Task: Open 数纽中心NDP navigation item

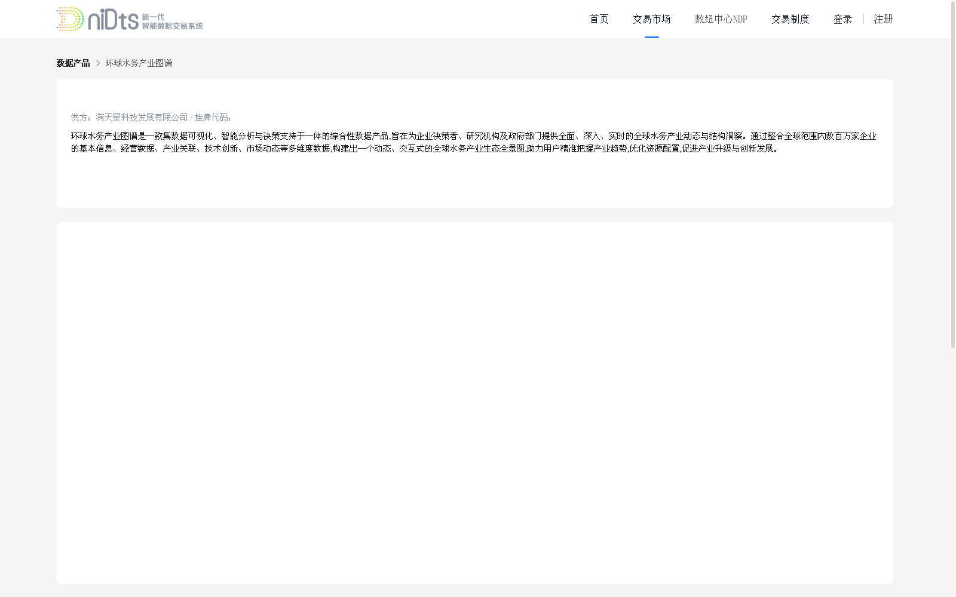Action: (721, 19)
